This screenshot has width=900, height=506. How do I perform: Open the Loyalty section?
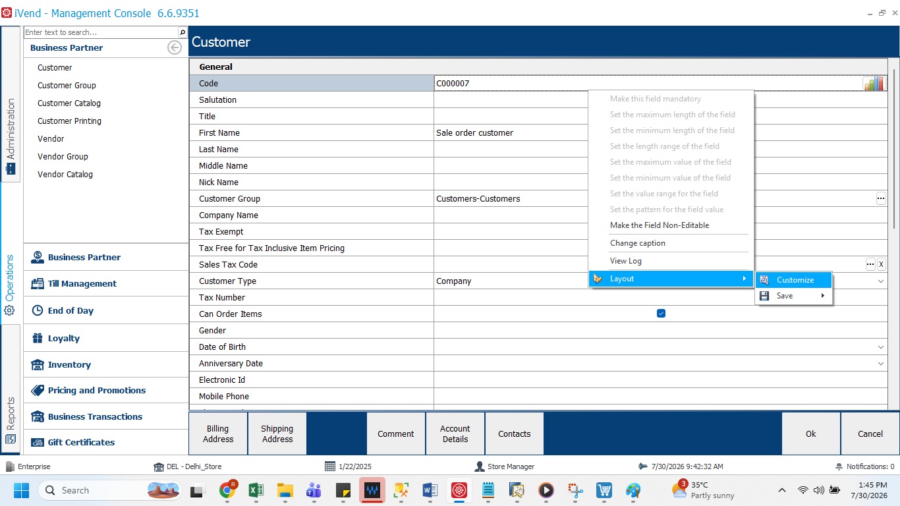pos(106,338)
